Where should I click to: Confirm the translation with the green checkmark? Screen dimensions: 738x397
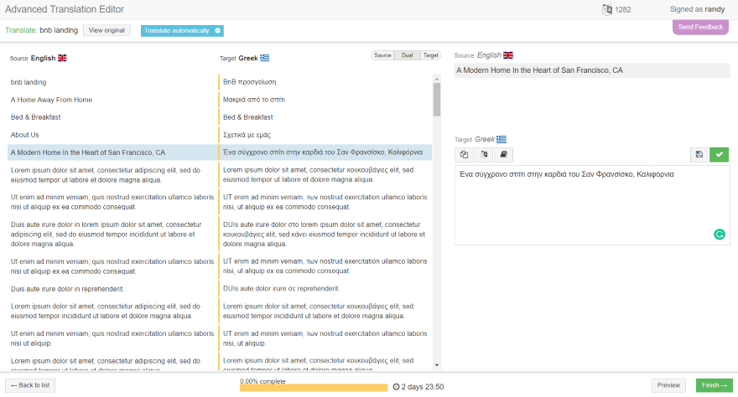[719, 155]
